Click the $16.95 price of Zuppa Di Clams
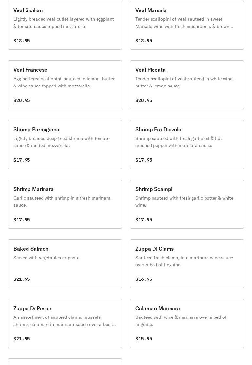The width and height of the screenshot is (252, 365). click(x=144, y=279)
